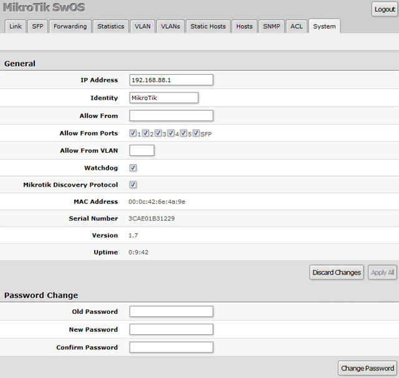Toggle Allow From Ports checkbox 2
This screenshot has width=399, height=378.
pos(145,133)
